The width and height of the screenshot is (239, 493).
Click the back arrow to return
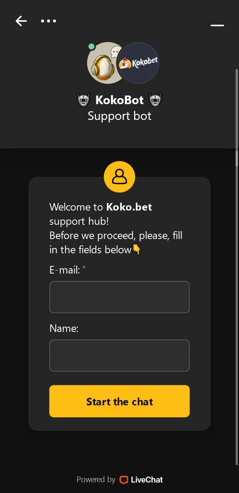21,21
